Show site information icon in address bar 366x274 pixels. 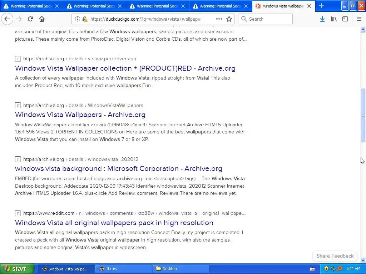tap(77, 19)
